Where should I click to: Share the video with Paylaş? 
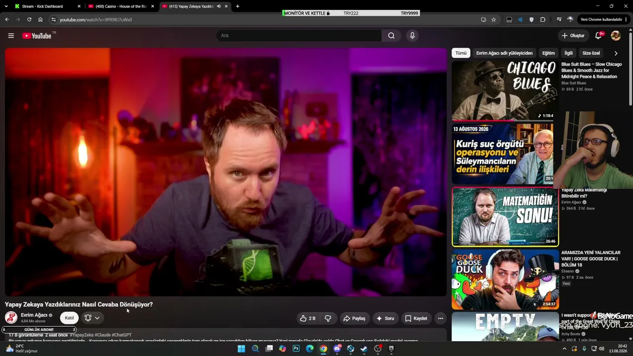(354, 318)
